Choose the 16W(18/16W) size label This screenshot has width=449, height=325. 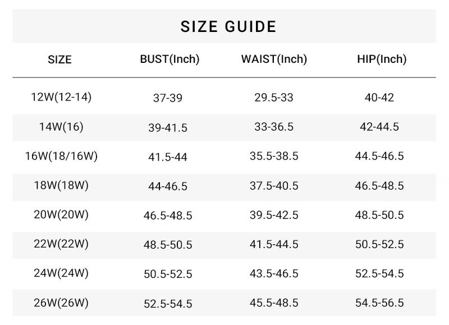(61, 156)
